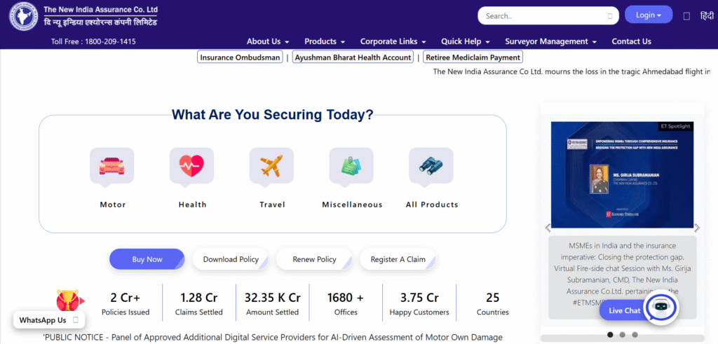Click the New India Assurance logo emblem
The height and width of the screenshot is (344, 718).
24,17
